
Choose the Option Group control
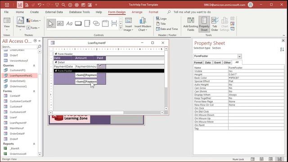[x=105, y=23]
